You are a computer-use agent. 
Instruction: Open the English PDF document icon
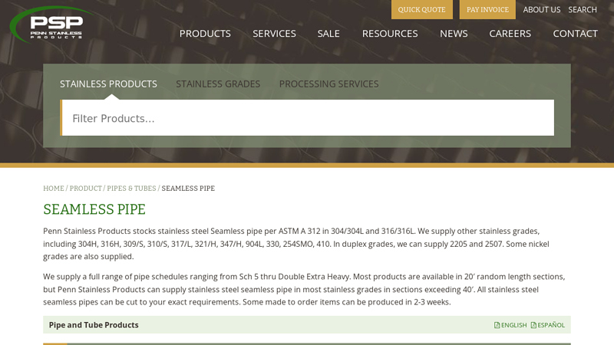point(497,325)
